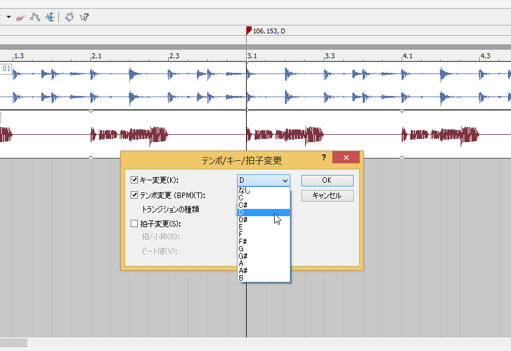Choose key E in the list
Viewport: 511px width, 351px height.
point(263,227)
